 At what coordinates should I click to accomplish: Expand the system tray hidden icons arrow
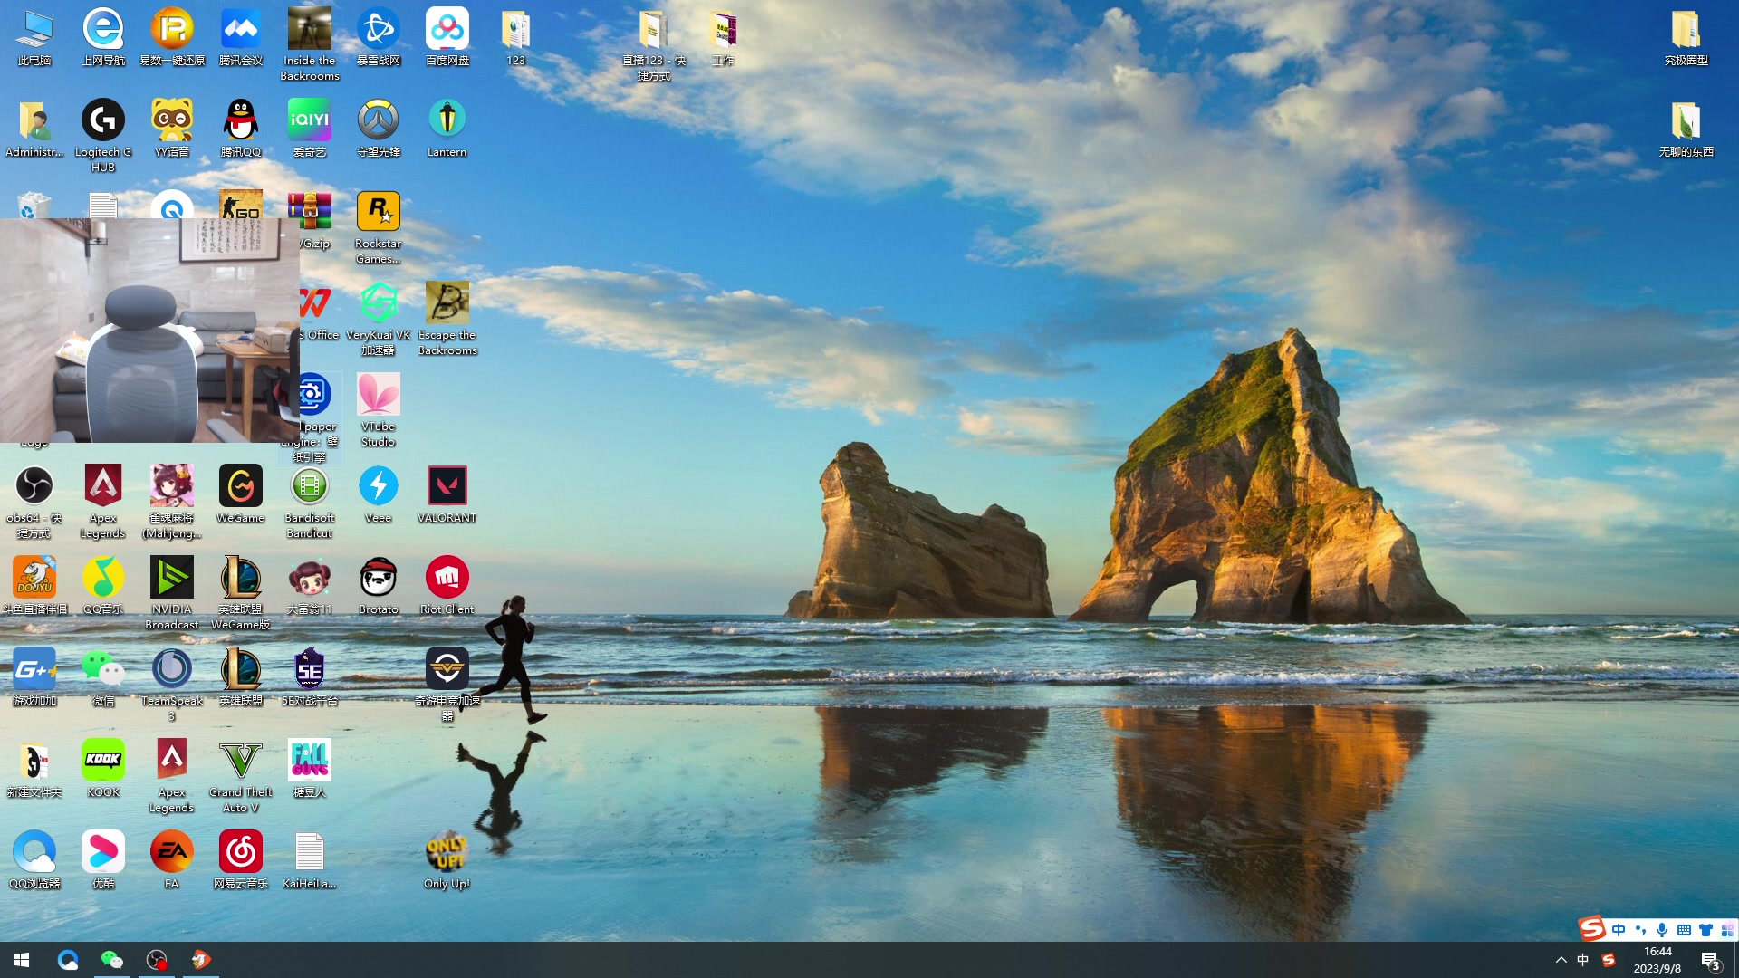pyautogui.click(x=1561, y=960)
